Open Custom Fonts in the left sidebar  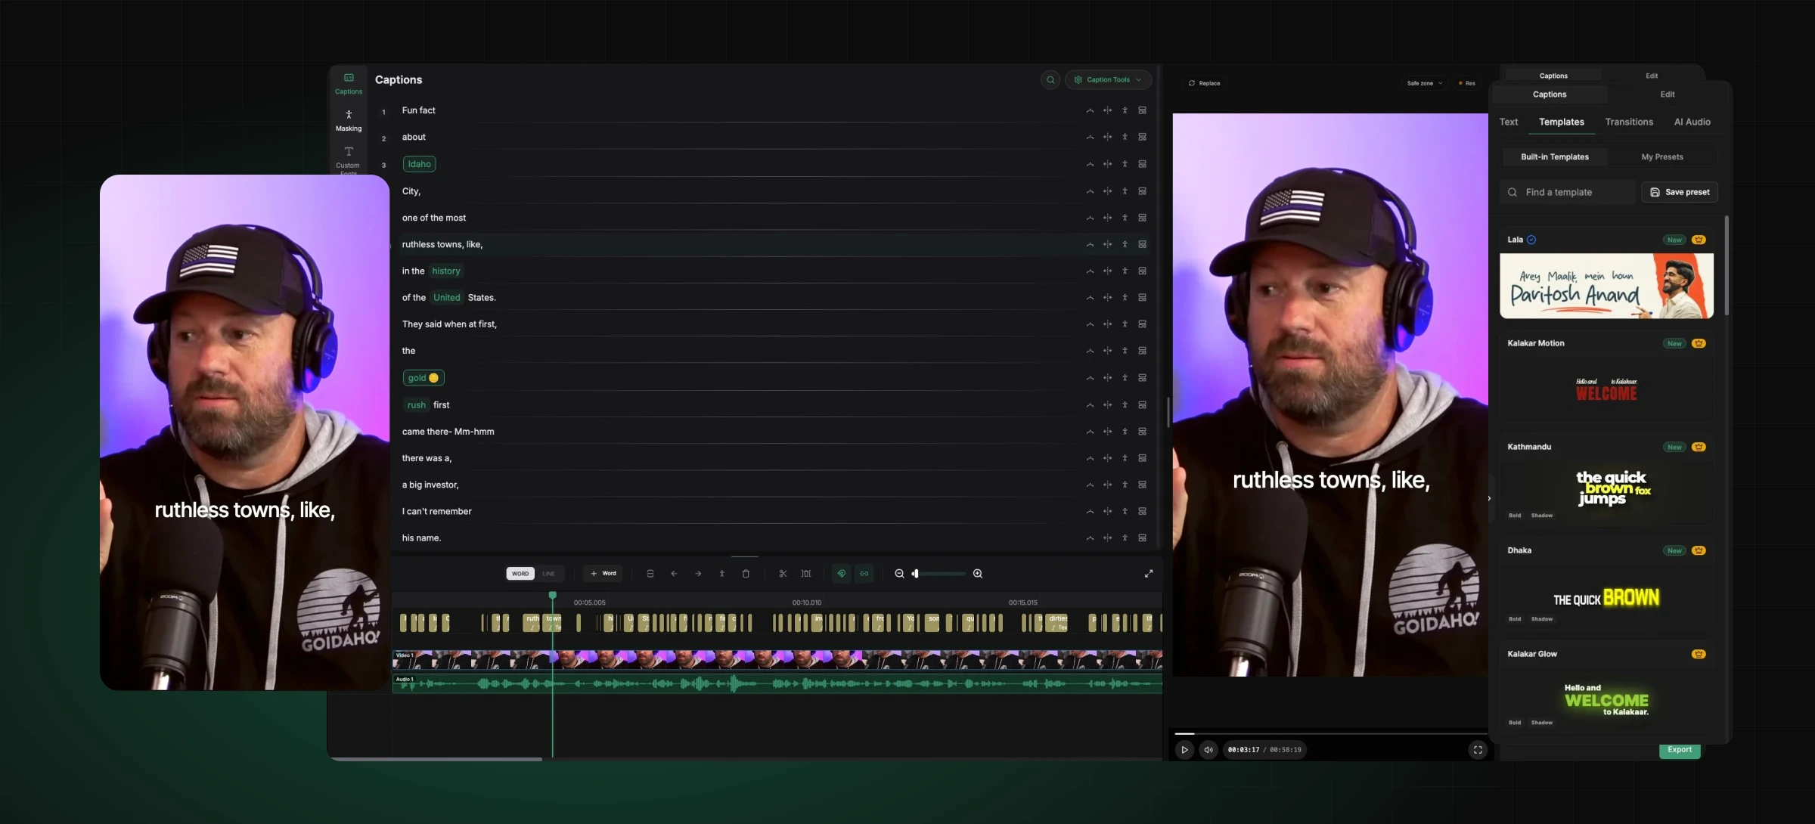click(x=349, y=160)
